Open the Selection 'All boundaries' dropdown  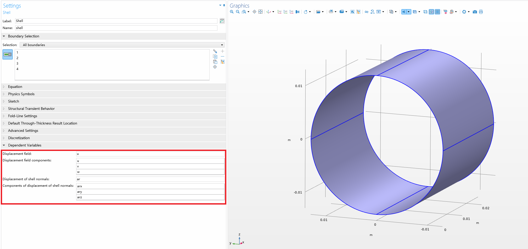(x=122, y=45)
